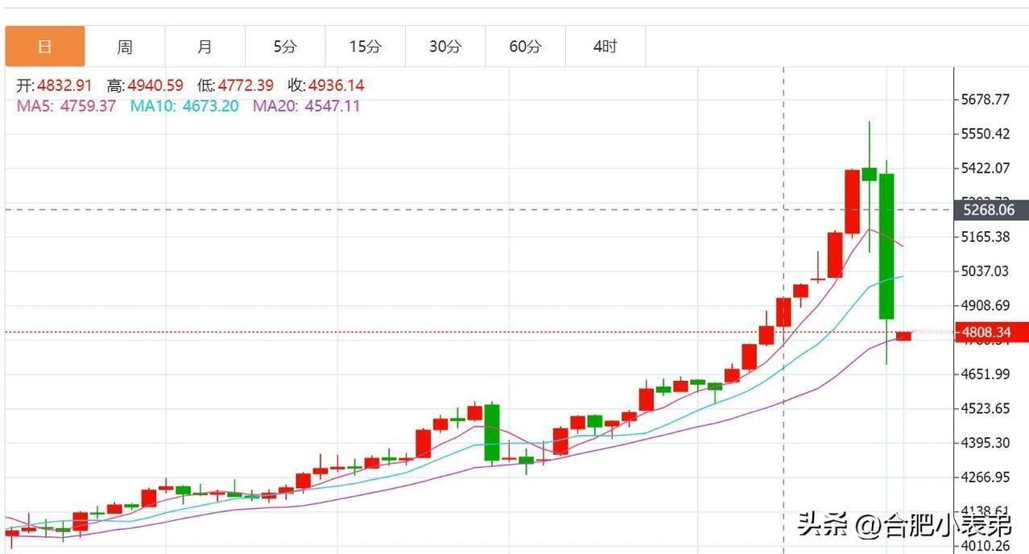
Task: Switch to the 周 weekly tab
Action: [125, 47]
